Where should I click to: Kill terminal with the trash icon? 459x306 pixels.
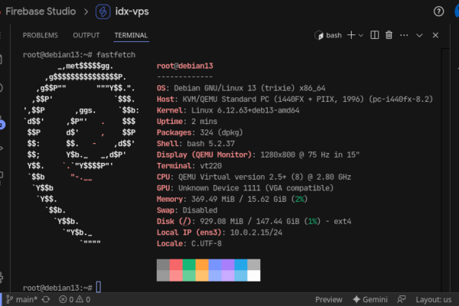pos(389,35)
